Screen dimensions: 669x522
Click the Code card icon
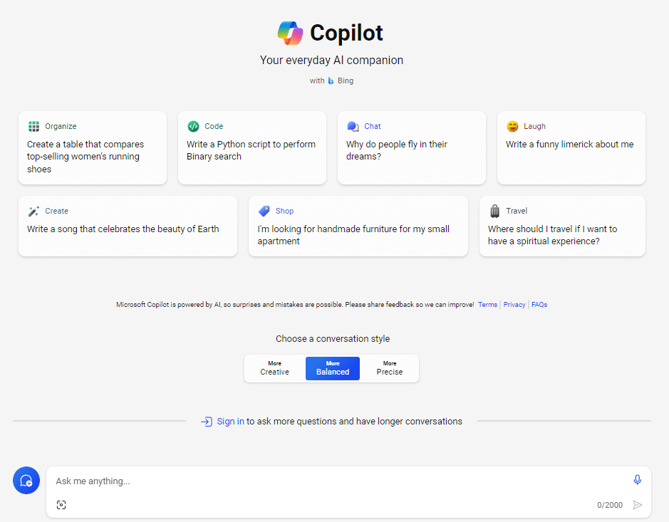[x=193, y=126]
